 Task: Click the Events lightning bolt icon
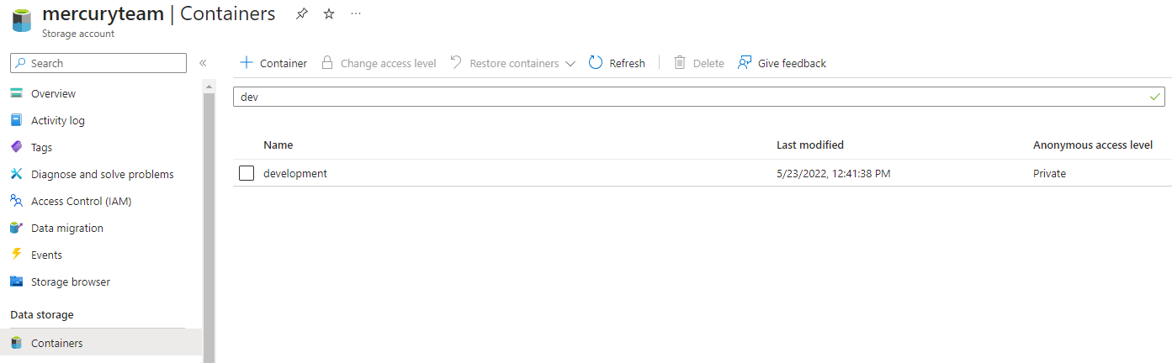coord(16,255)
